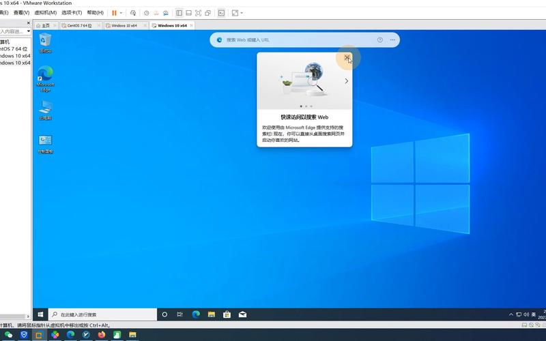Image resolution: width=546 pixels, height=341 pixels.
Task: Open the 查看(V) menu
Action: (21, 12)
